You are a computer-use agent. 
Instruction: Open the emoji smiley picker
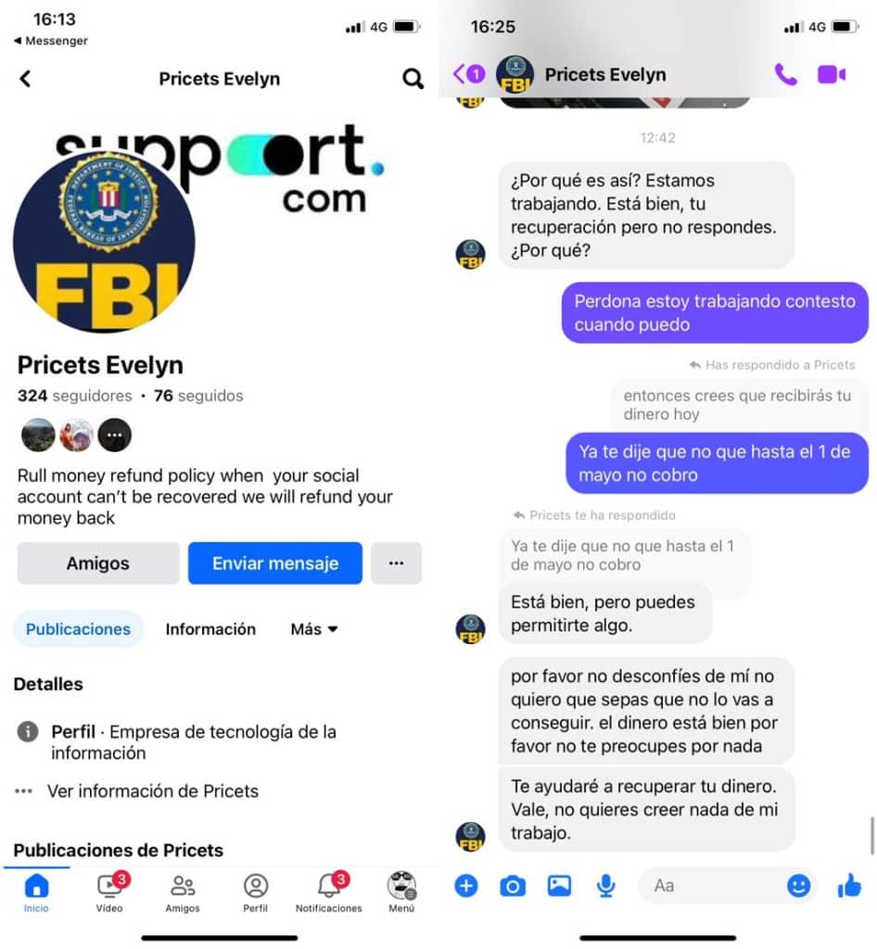[798, 886]
